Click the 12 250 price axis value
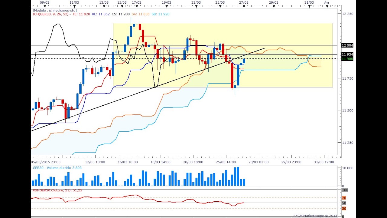This screenshot has height=218, width=387. coord(347,14)
